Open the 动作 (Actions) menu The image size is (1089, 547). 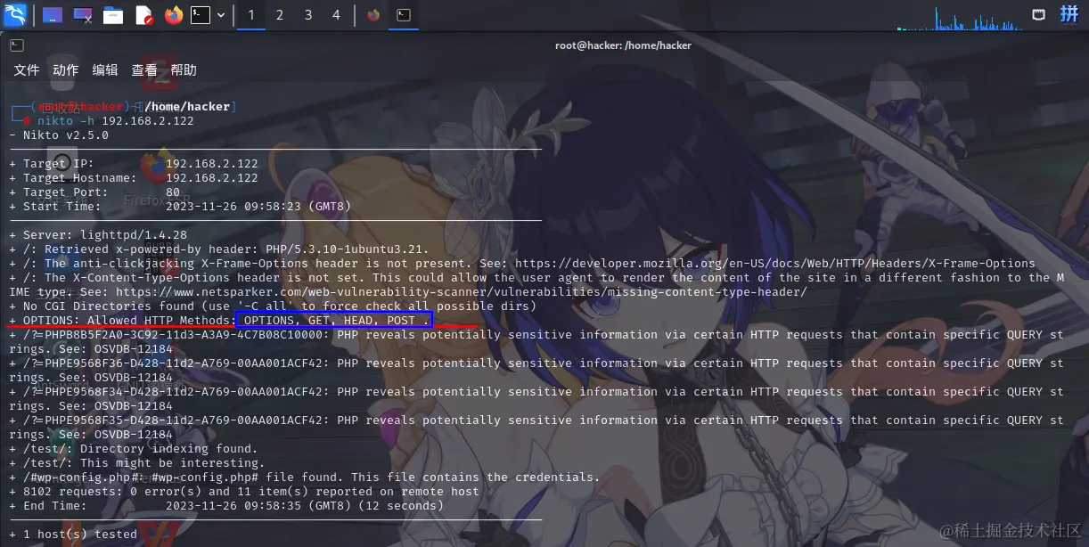tap(66, 70)
